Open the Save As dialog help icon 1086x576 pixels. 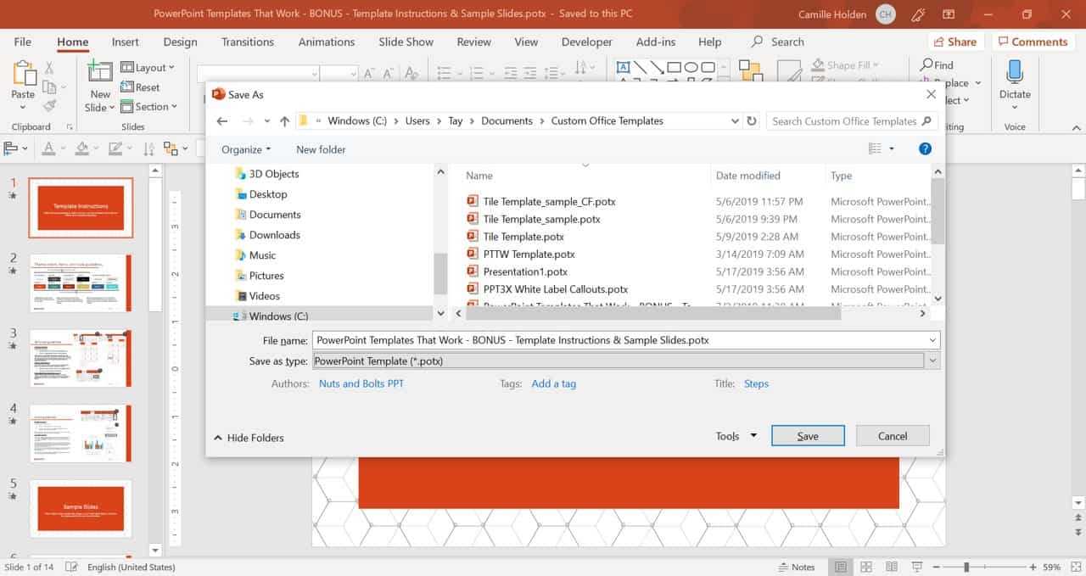(x=925, y=149)
